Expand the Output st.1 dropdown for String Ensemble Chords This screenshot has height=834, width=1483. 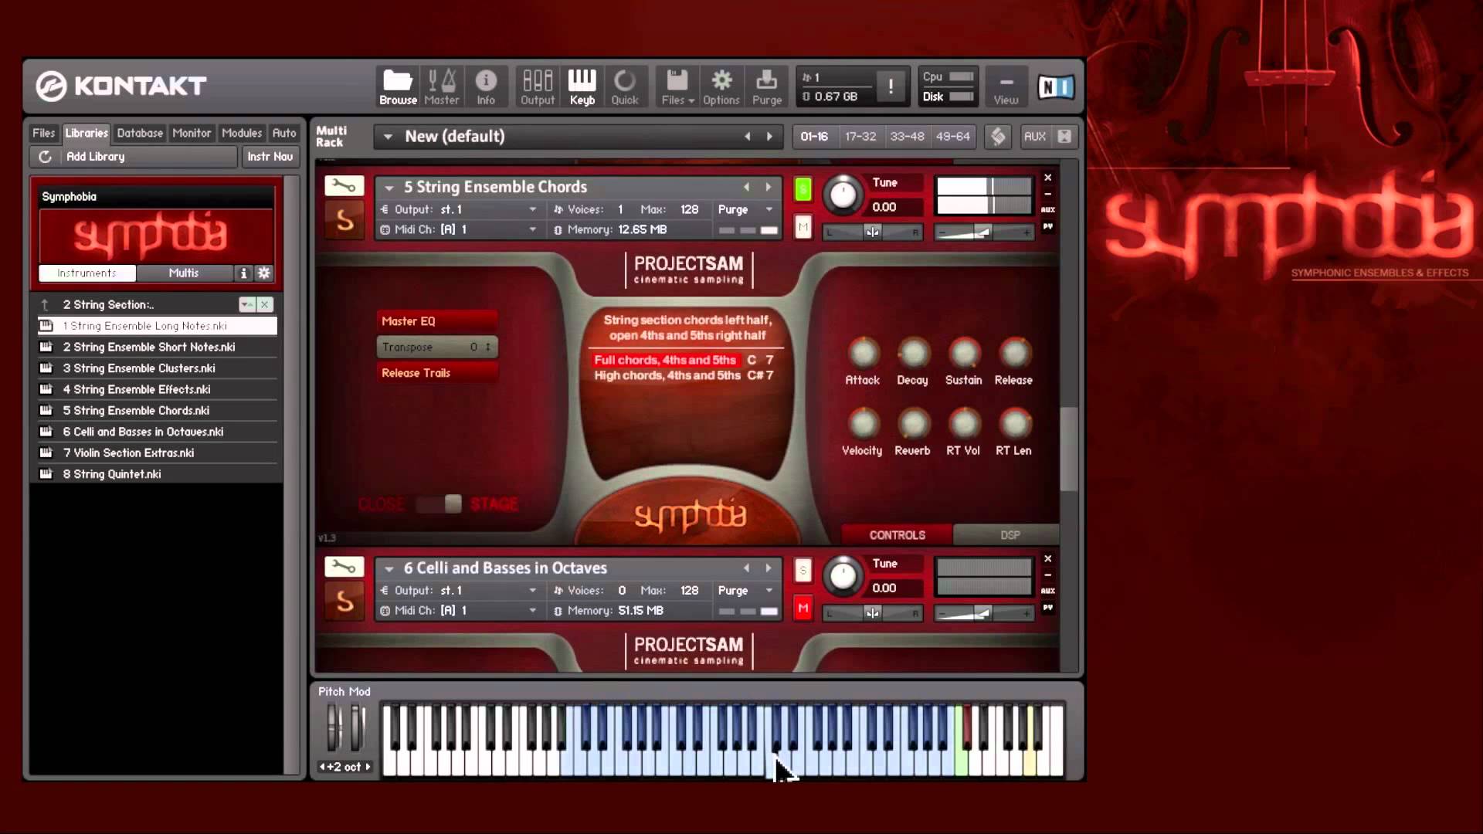tap(532, 209)
